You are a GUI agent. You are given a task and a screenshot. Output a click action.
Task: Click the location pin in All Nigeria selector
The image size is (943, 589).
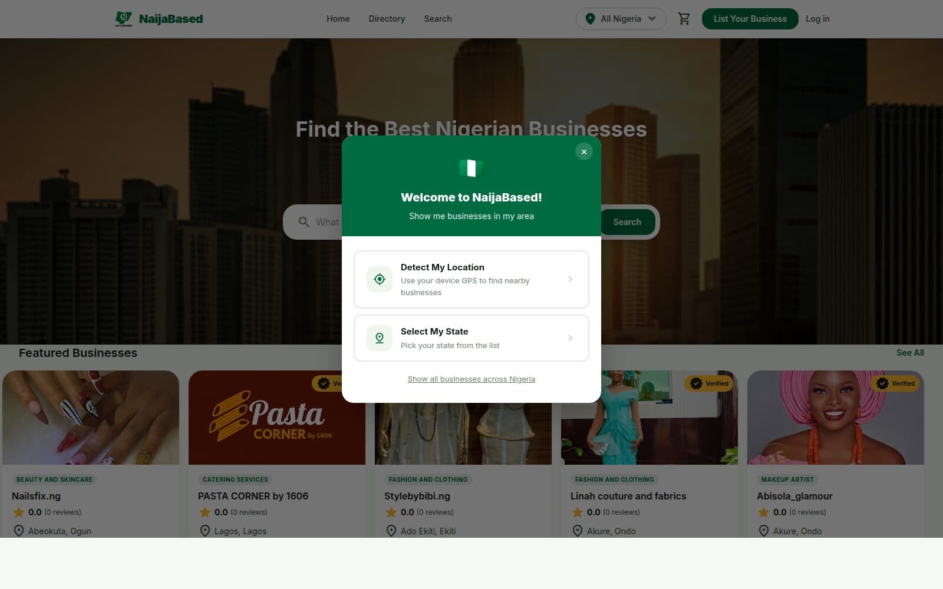pyautogui.click(x=590, y=19)
